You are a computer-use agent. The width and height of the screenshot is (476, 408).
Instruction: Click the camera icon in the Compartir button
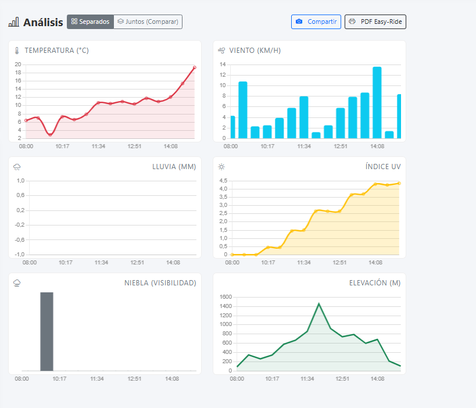299,22
